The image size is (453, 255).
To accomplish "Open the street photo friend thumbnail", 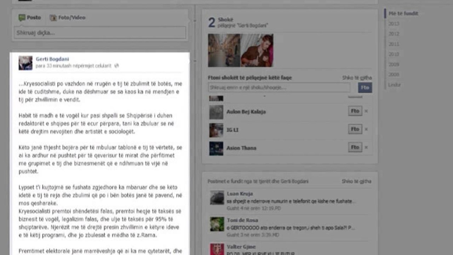I will point(224,50).
